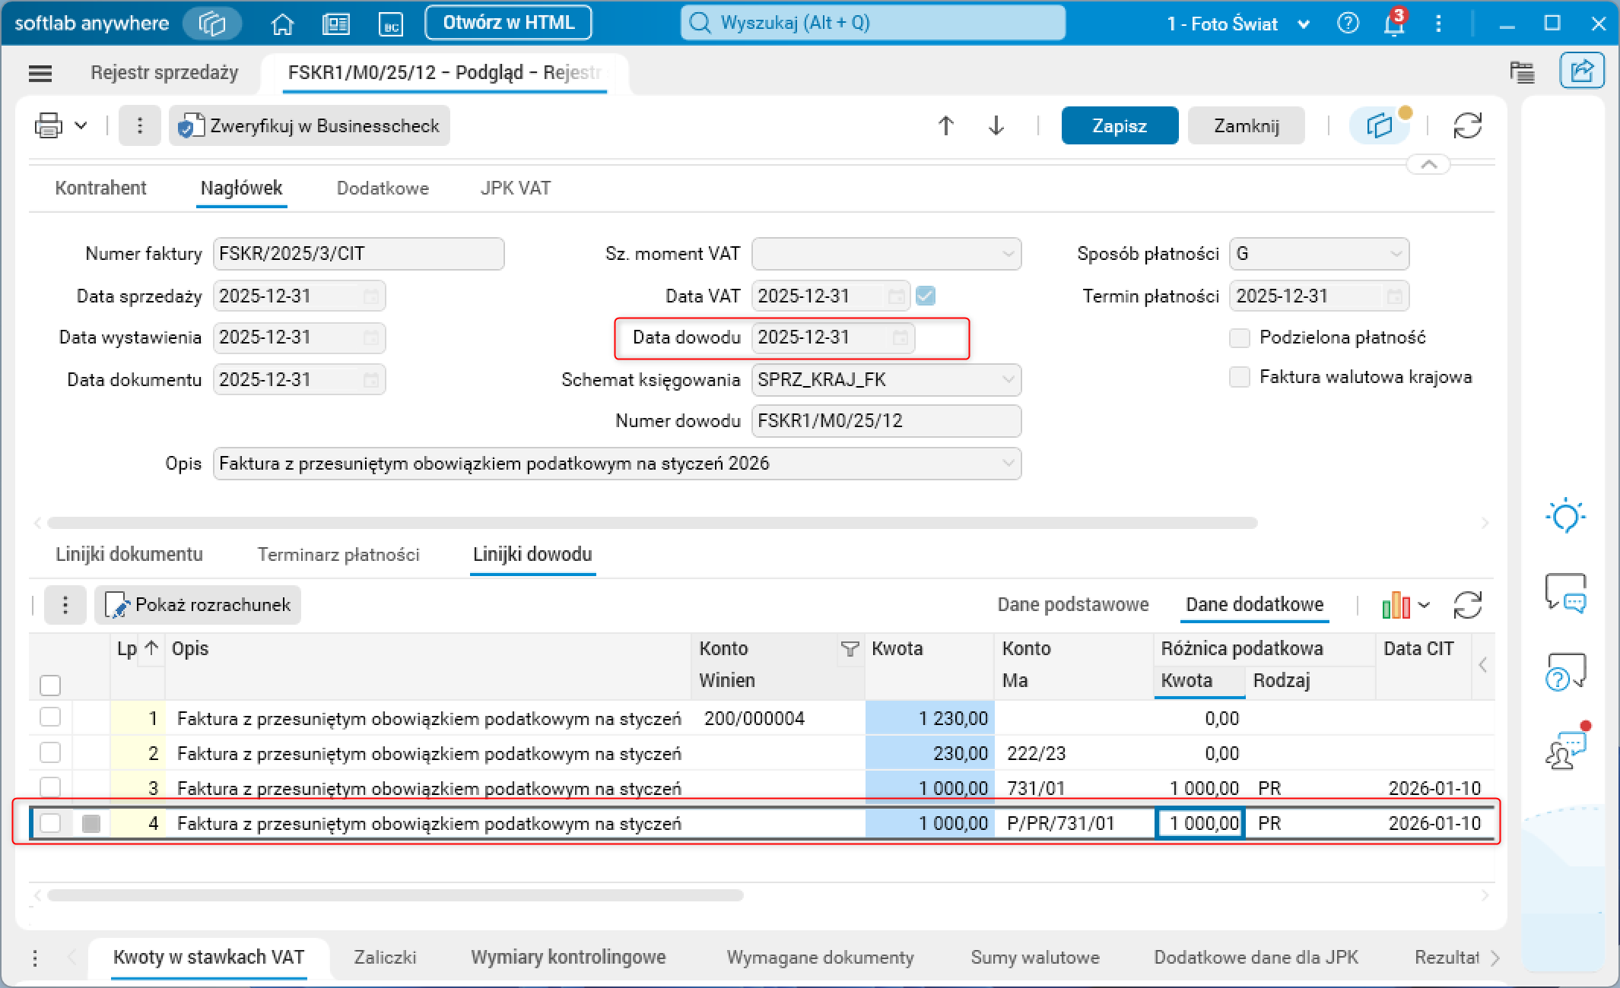
Task: Click the home icon in top bar
Action: point(282,24)
